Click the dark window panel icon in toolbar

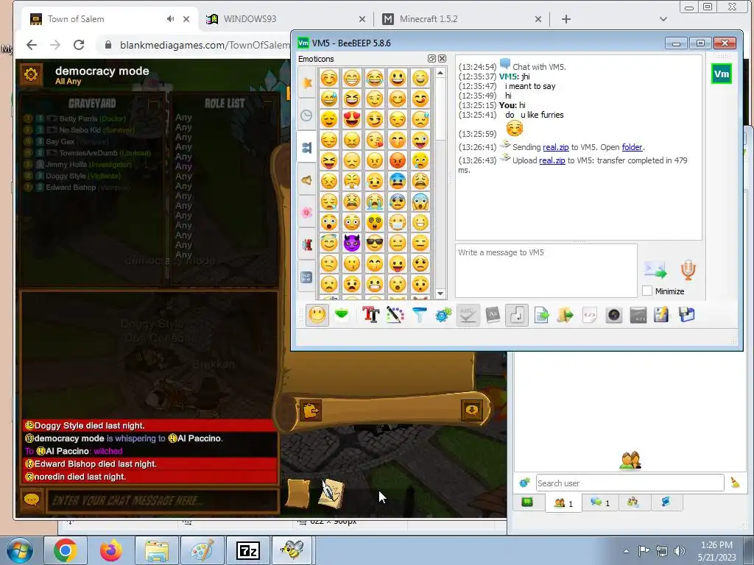pos(638,315)
